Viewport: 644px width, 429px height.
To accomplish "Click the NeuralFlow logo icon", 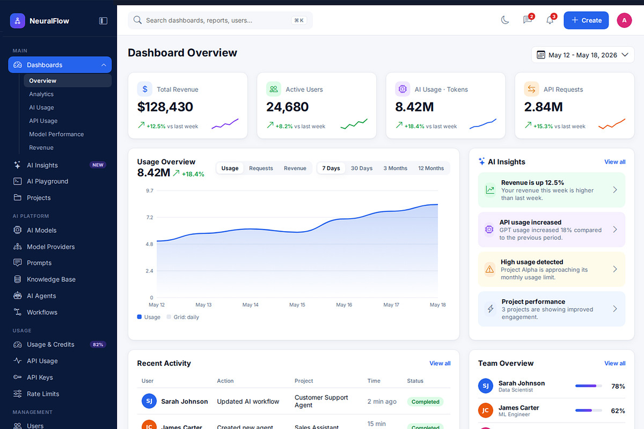I will pos(17,21).
